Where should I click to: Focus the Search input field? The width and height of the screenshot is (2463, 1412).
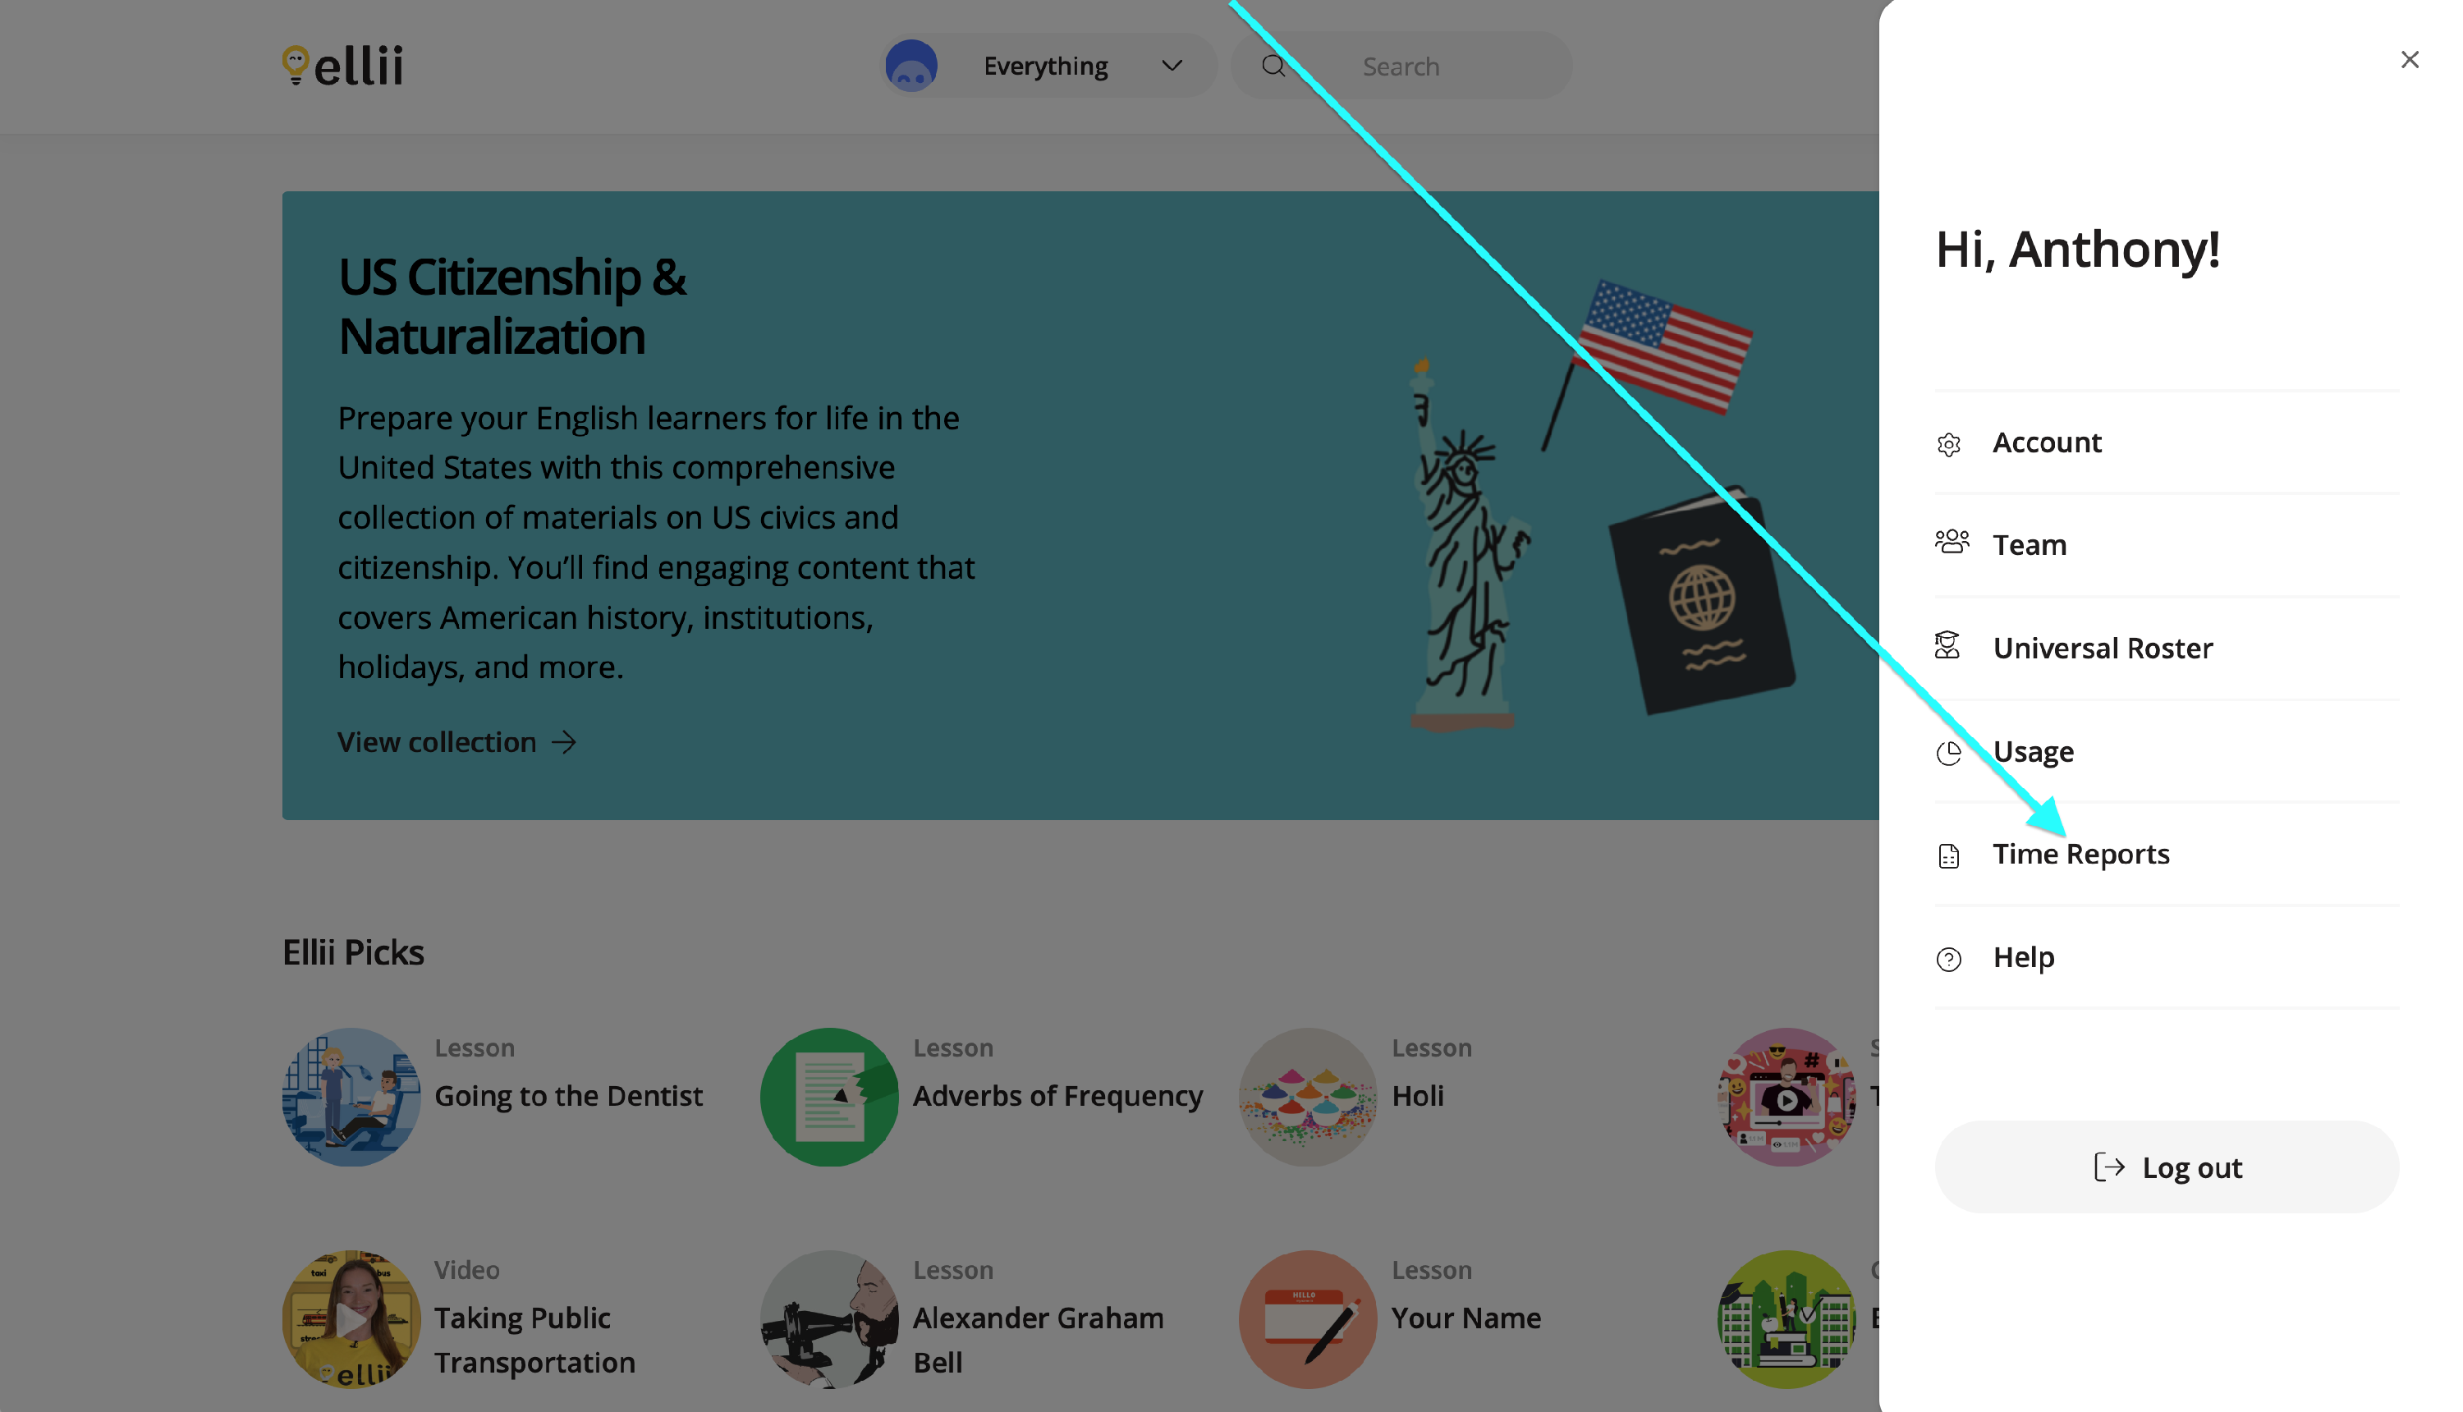1401,66
